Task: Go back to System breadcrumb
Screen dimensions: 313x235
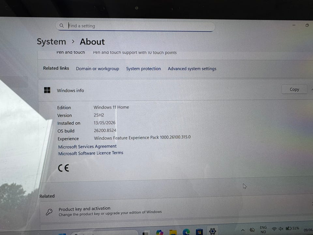Action: [51, 41]
